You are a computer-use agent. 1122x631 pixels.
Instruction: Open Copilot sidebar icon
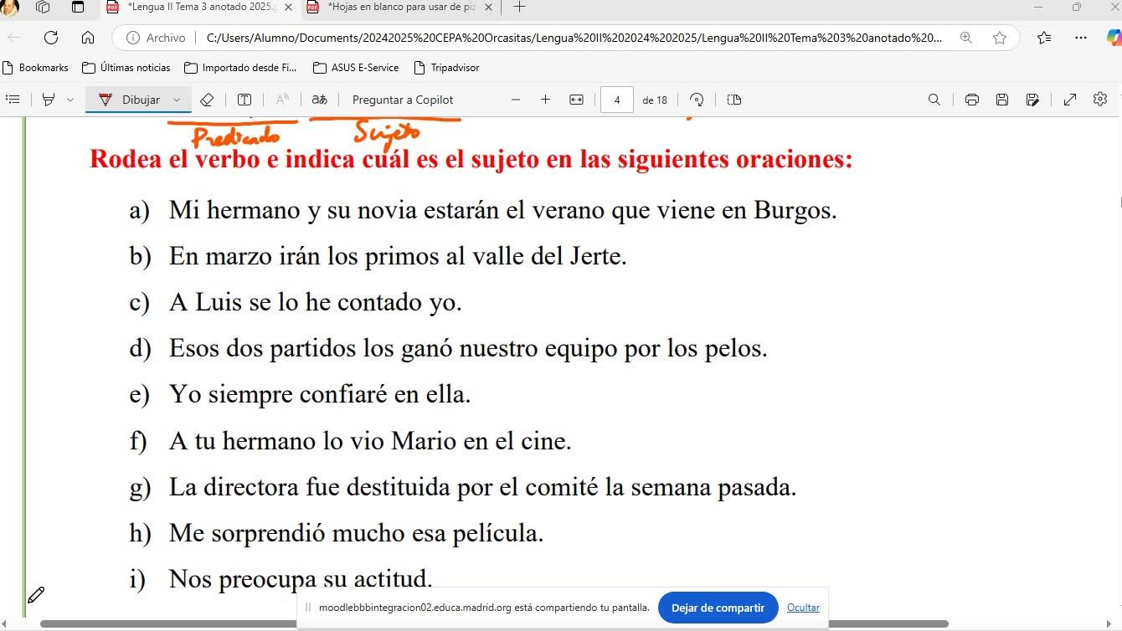(1114, 38)
